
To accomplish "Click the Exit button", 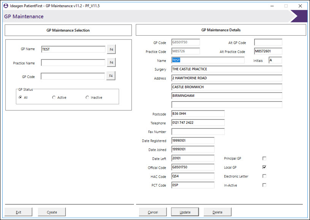I will pos(18,212).
